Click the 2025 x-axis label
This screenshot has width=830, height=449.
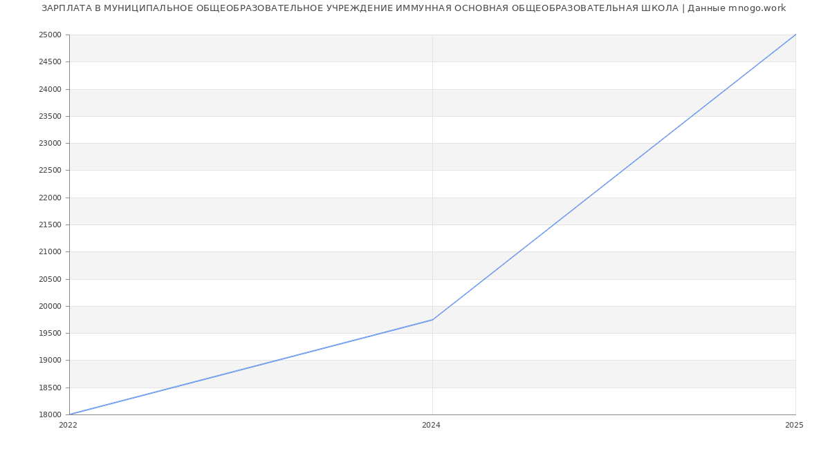pyautogui.click(x=794, y=425)
